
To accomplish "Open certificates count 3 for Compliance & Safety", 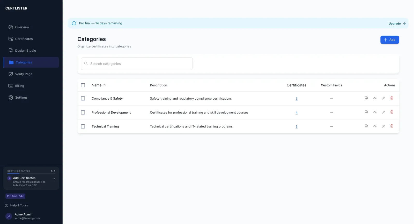I will 297,99.
